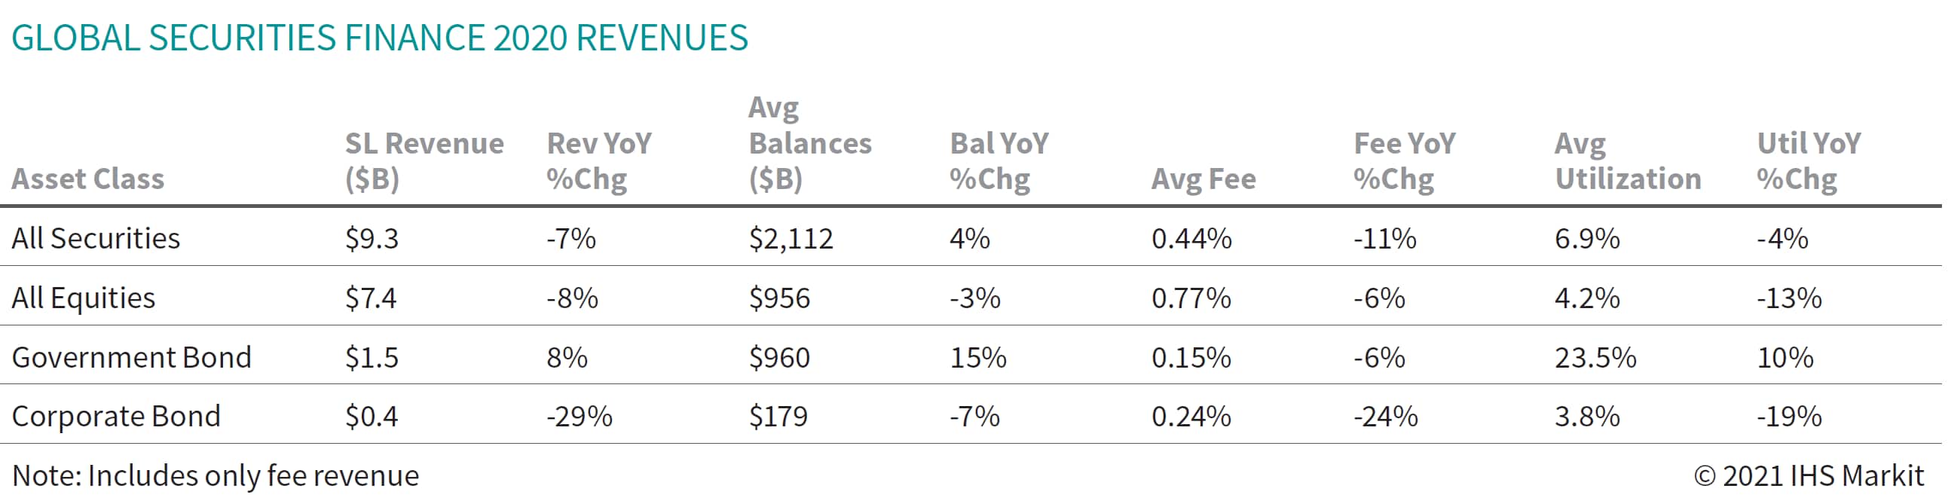The width and height of the screenshot is (1948, 504).
Task: Click the Global Securities Finance 2020 Revenues title
Action: pyautogui.click(x=380, y=38)
